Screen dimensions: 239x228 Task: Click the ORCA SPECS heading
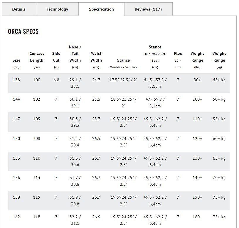(23, 32)
